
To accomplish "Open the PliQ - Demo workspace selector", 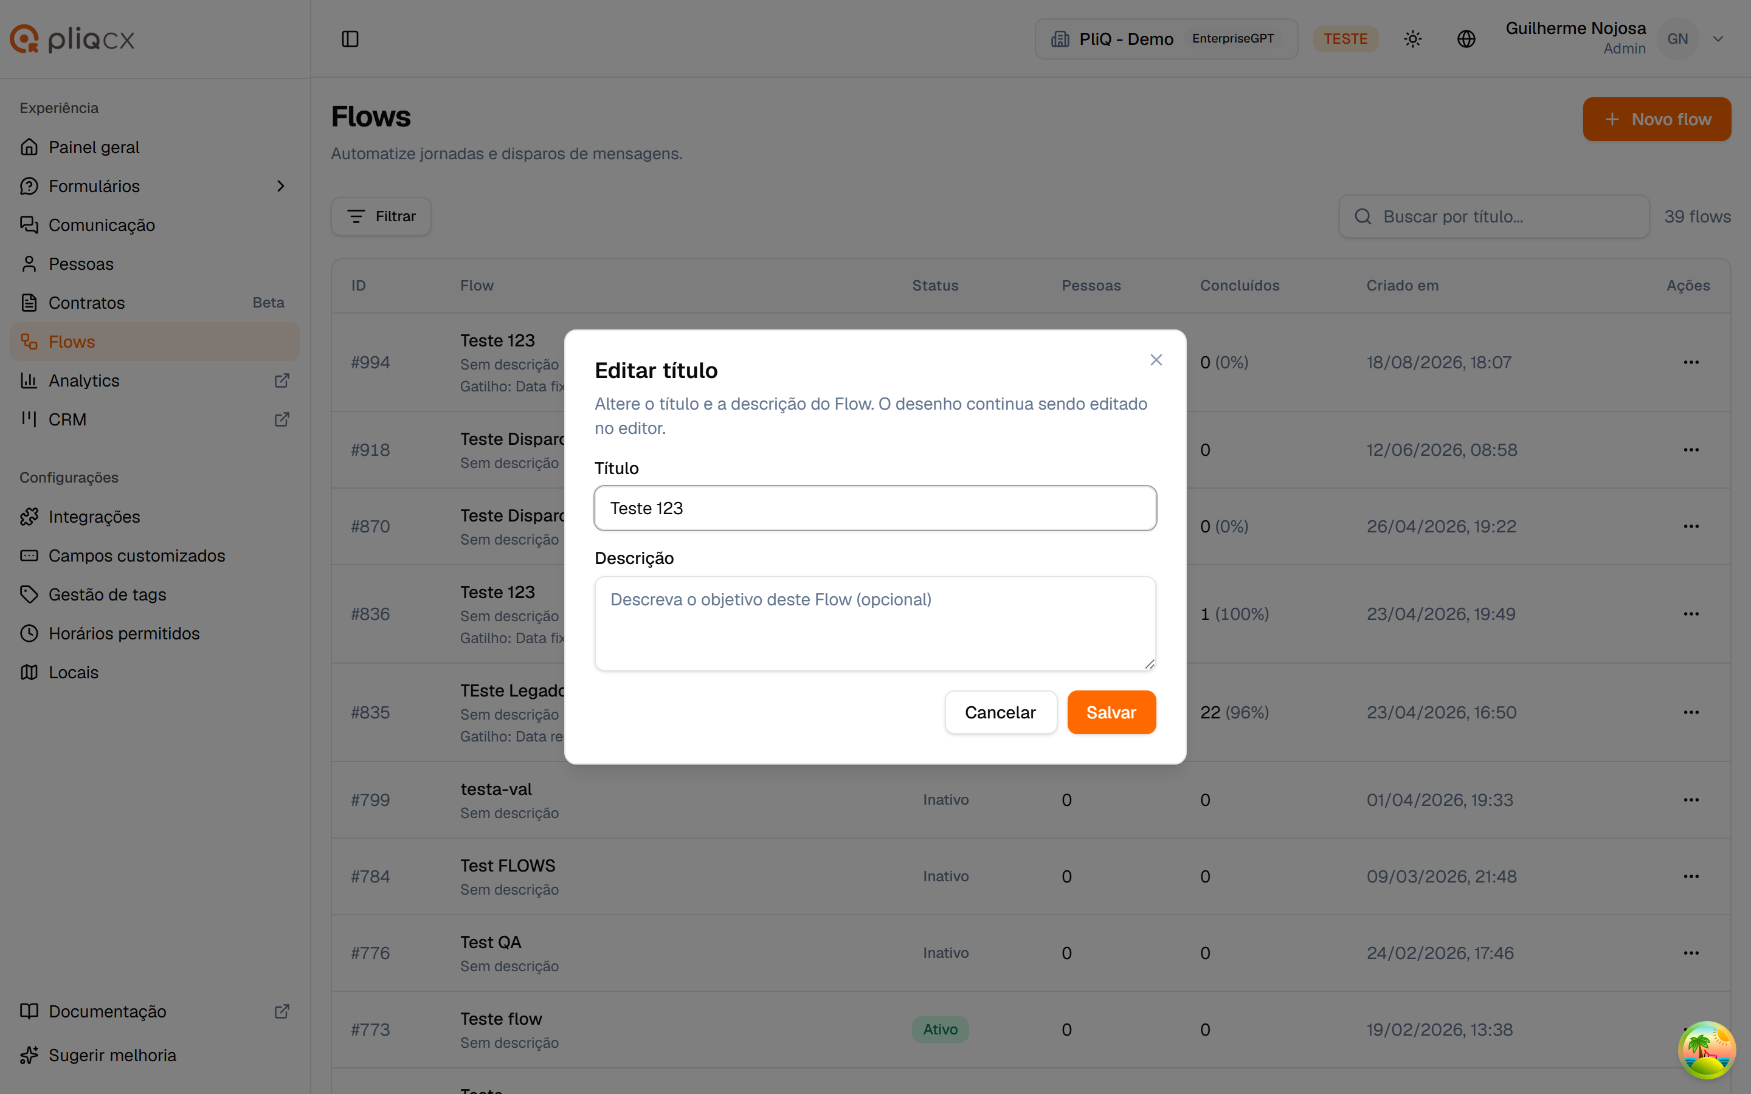I will (1166, 39).
